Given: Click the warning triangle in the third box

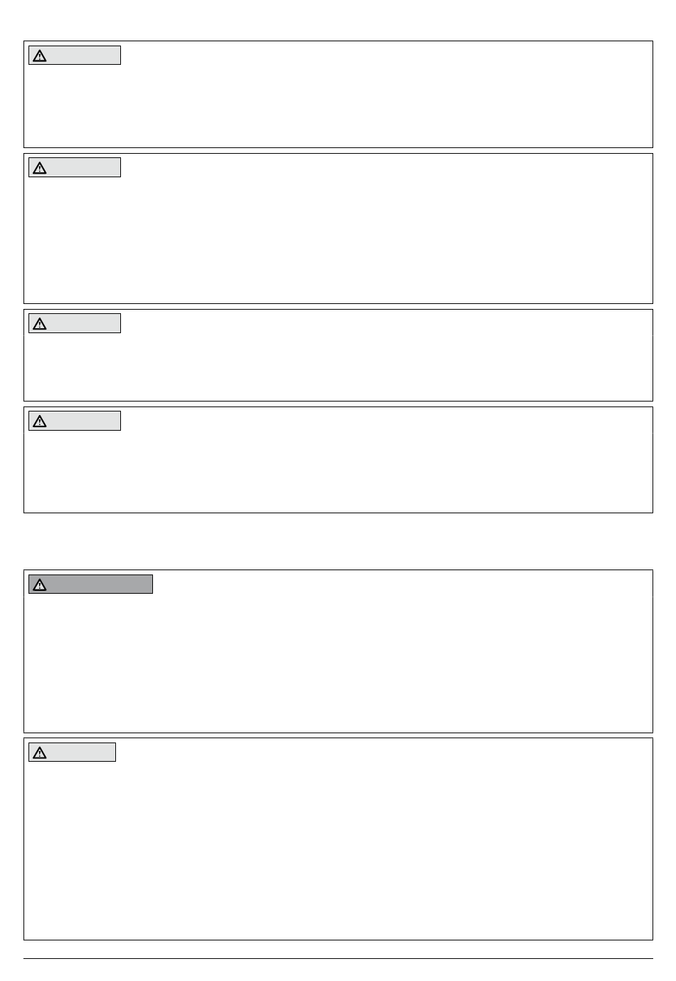Looking at the screenshot, I should (40, 324).
